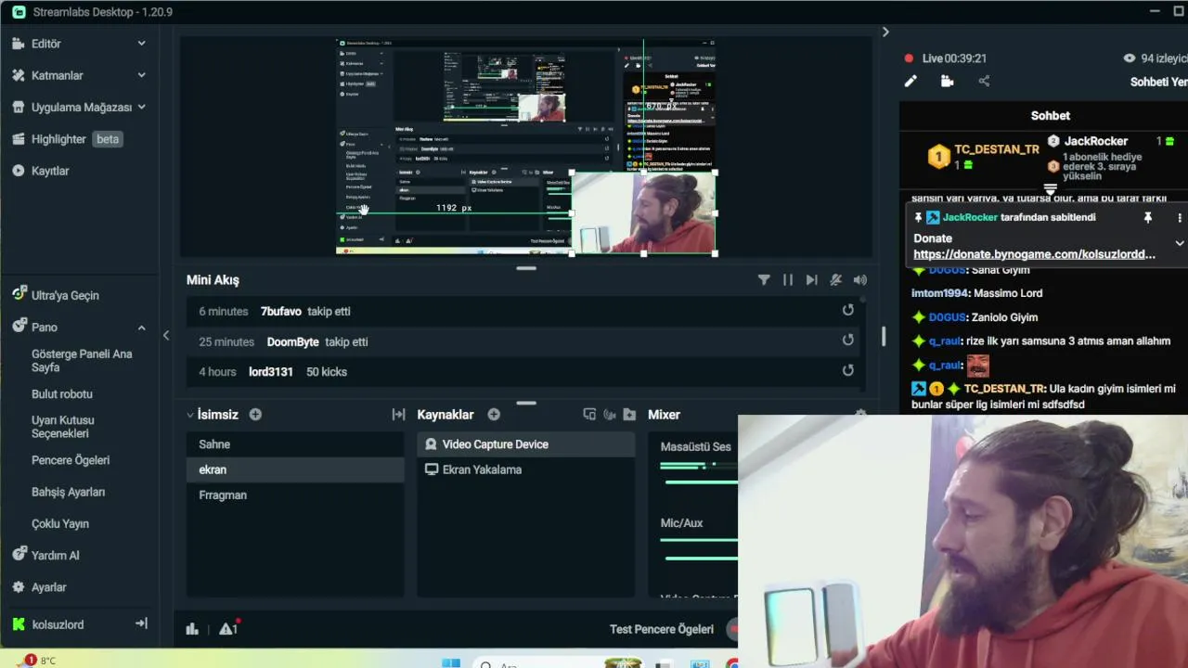Open the donate.bynogame.com link
Viewport: 1188px width, 668px height.
[1034, 254]
